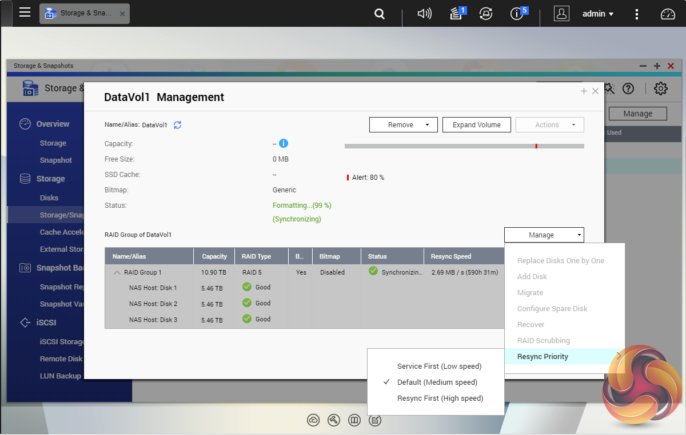Click the Expand Volume button
Screen dimensions: 686x435
tap(476, 125)
